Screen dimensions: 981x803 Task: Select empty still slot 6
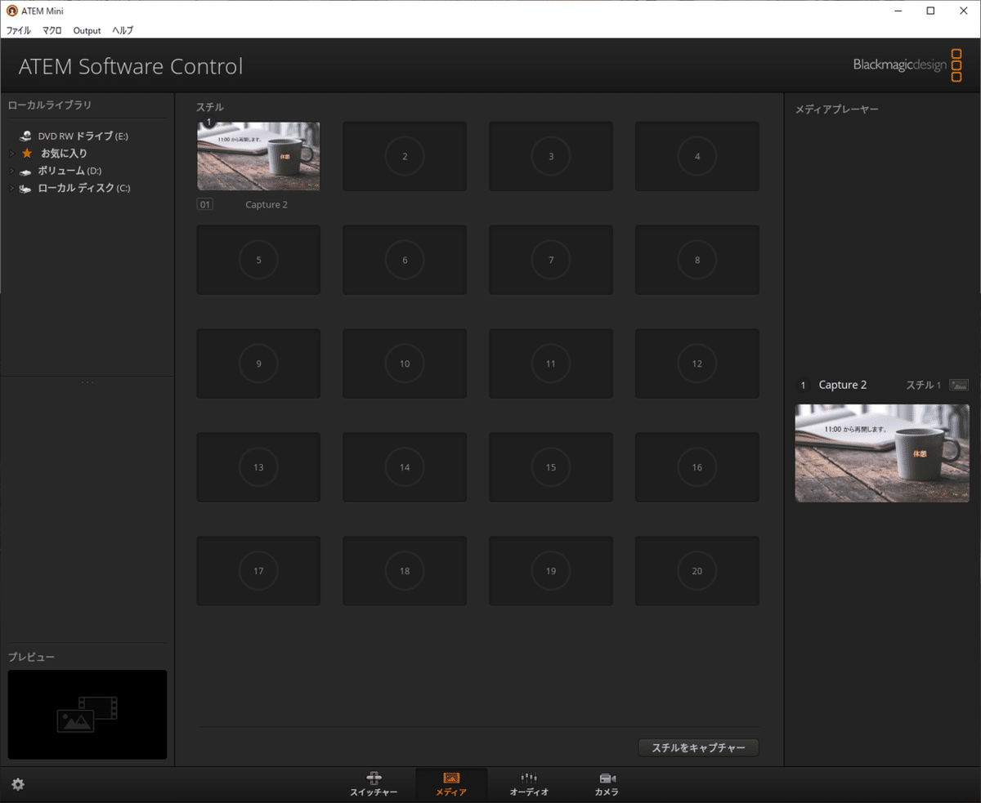[405, 260]
